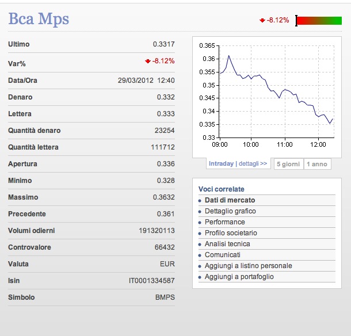Click the red-green performance gradient bar

click(x=319, y=21)
